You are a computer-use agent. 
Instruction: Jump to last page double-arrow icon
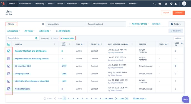[127, 98]
